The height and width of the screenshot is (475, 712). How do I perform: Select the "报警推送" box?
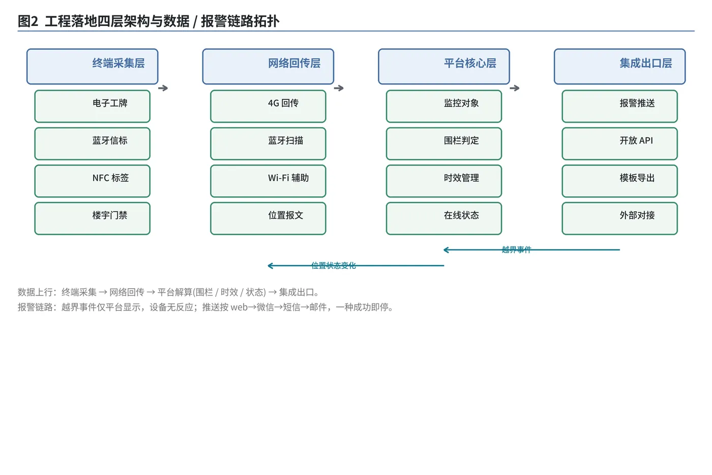click(620, 106)
